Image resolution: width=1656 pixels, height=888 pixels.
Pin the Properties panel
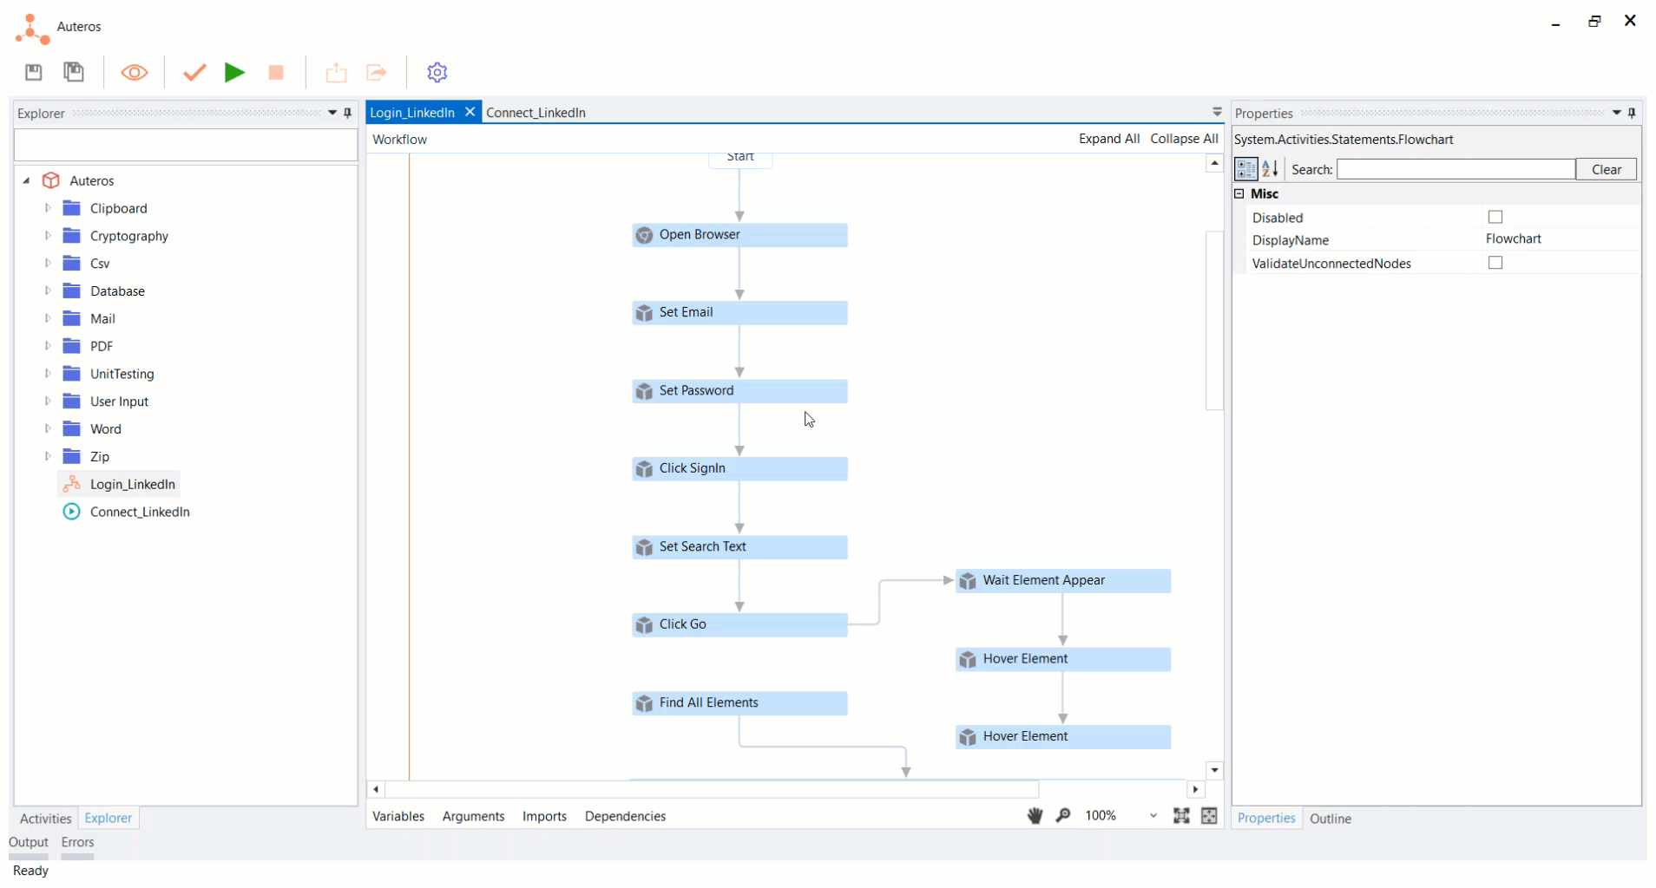tap(1633, 113)
